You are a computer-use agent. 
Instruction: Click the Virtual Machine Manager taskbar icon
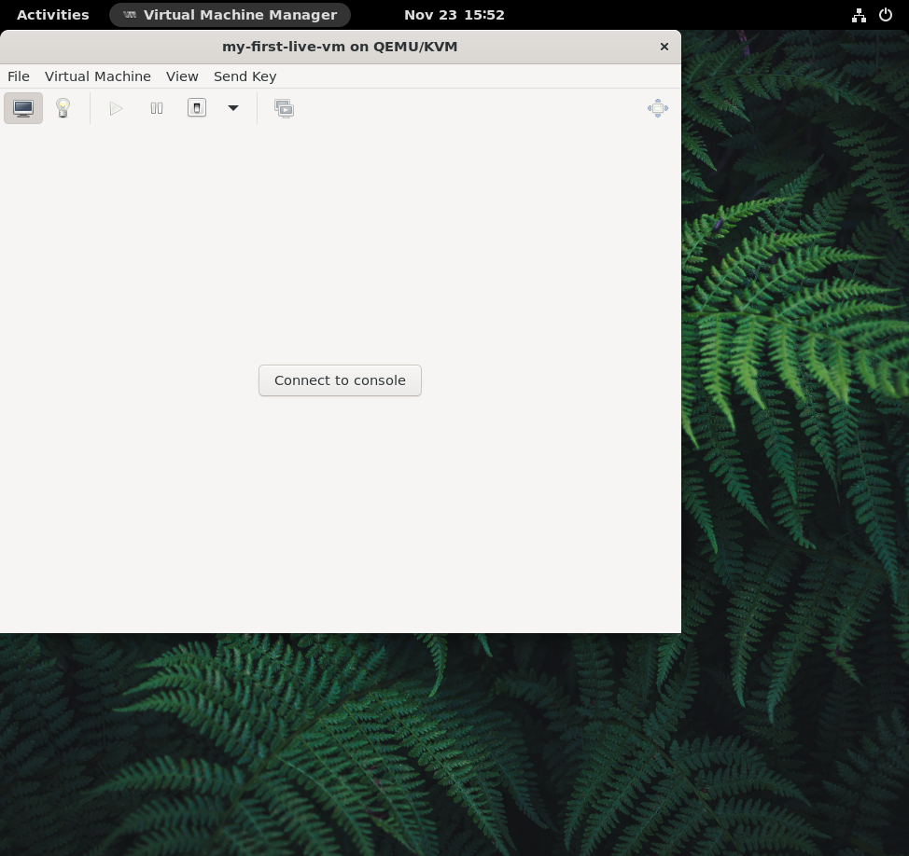click(x=230, y=15)
